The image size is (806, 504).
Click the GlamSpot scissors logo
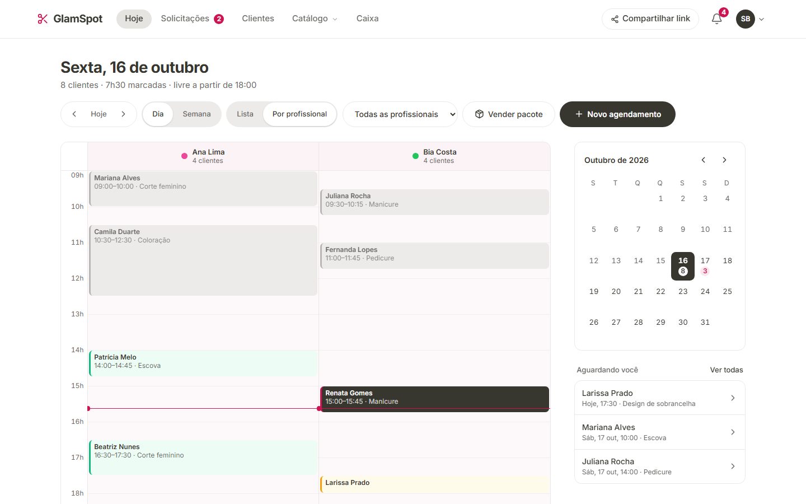pyautogui.click(x=43, y=19)
